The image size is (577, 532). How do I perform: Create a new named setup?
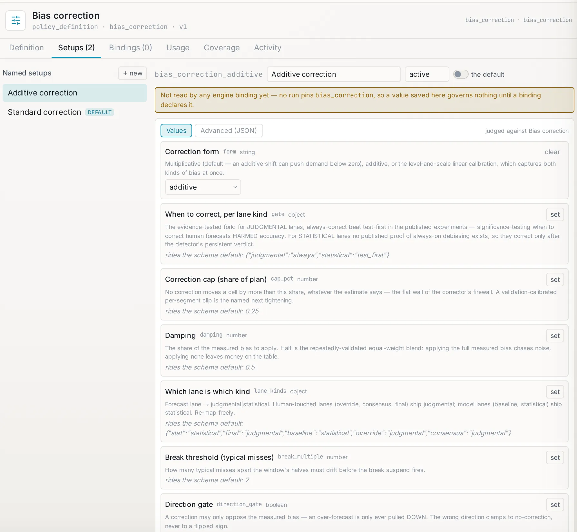click(x=132, y=73)
